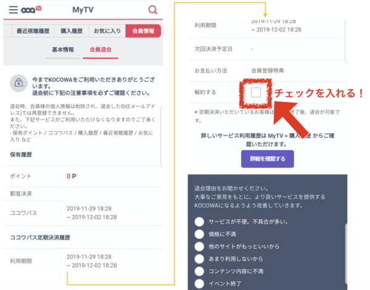This screenshot has width=370, height=290.
Task: Click the 会員登録特典 payment method value
Action: [268, 70]
